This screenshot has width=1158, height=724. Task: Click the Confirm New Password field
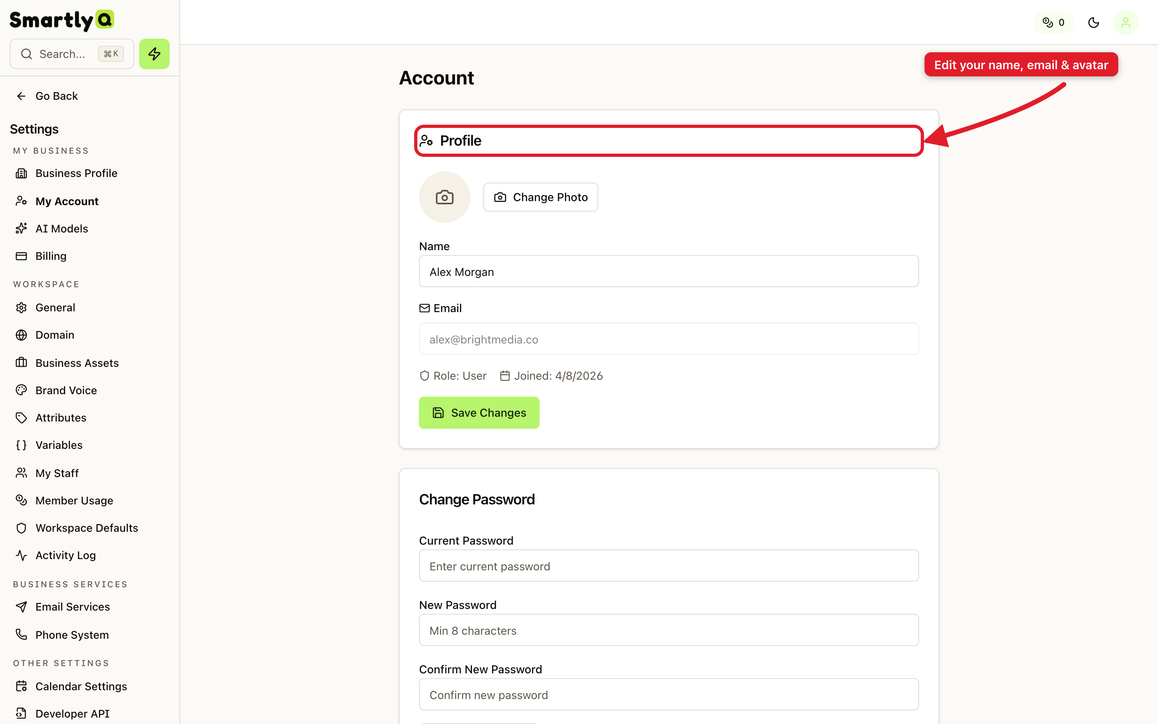pyautogui.click(x=669, y=694)
